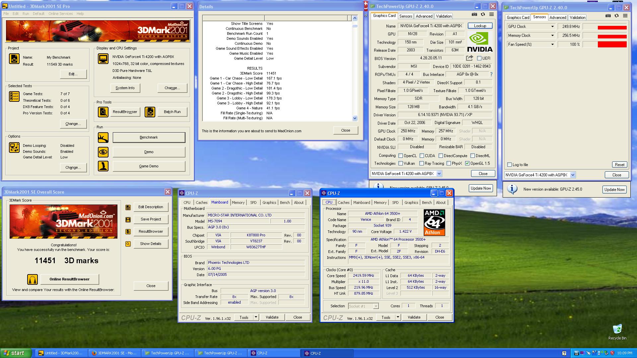Click the Benchmark run icon
Viewport: 637px width, 358px height.
tap(103, 138)
